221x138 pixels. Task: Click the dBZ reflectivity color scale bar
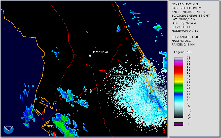(178, 88)
